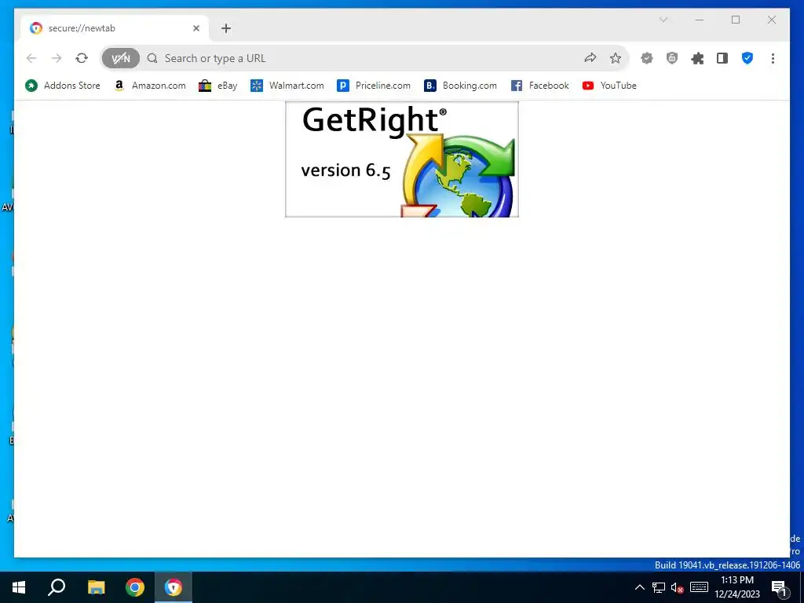Open File Explorer from taskbar
804x603 pixels.
(96, 587)
